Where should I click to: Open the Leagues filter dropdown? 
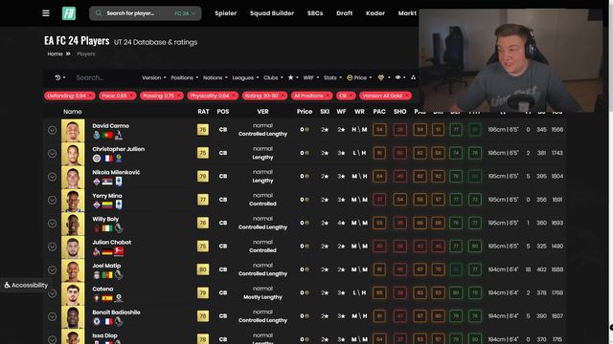tap(245, 77)
